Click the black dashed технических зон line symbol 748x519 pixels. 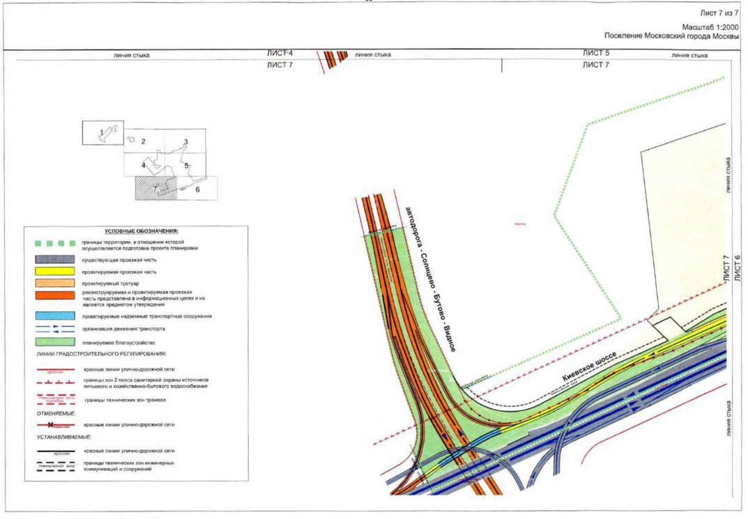tap(55, 465)
